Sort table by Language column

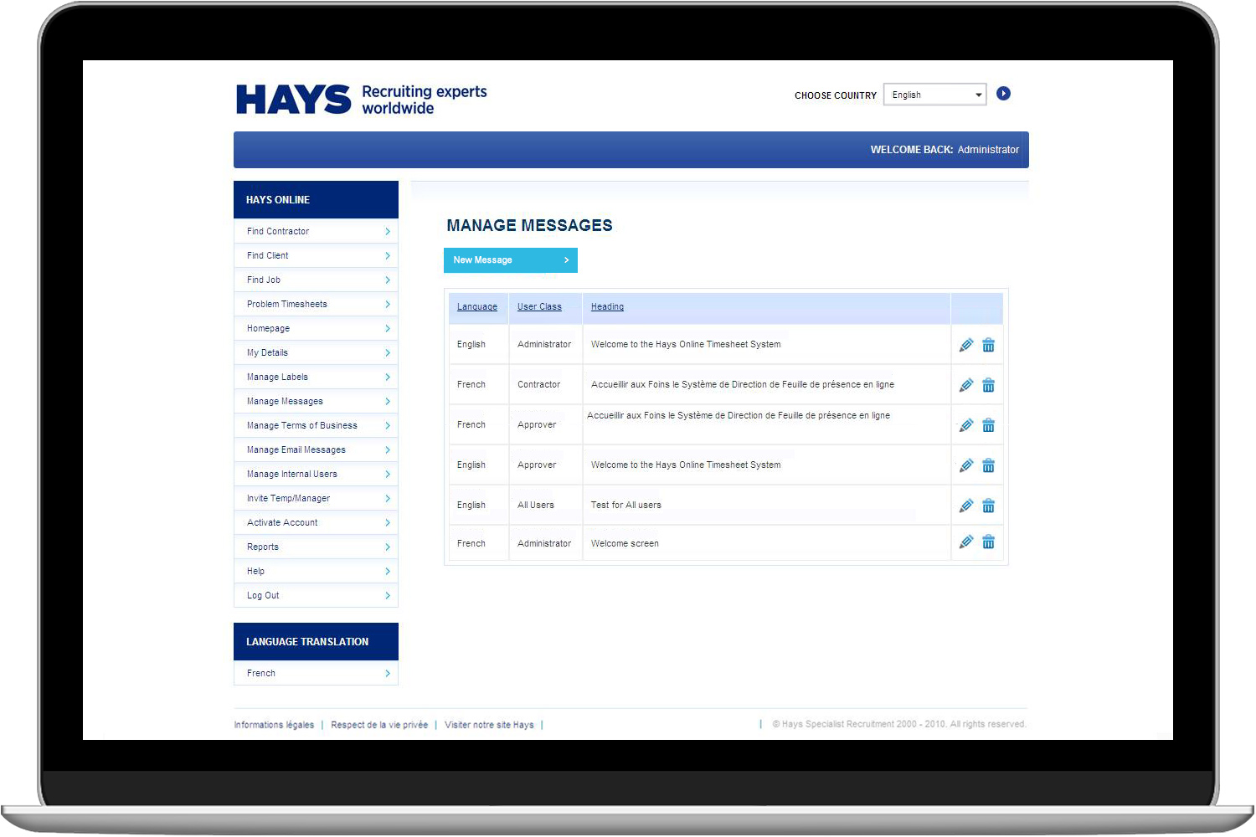click(x=477, y=307)
